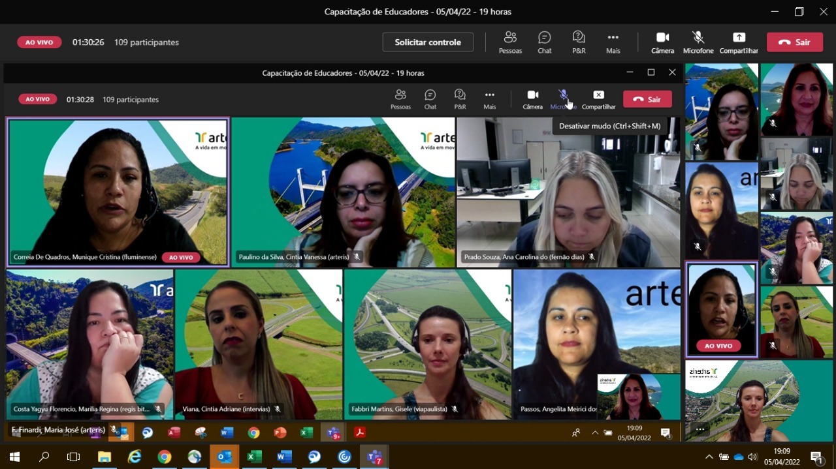Expand hidden system tray icons chevron
This screenshot has height=469, width=836.
709,457
